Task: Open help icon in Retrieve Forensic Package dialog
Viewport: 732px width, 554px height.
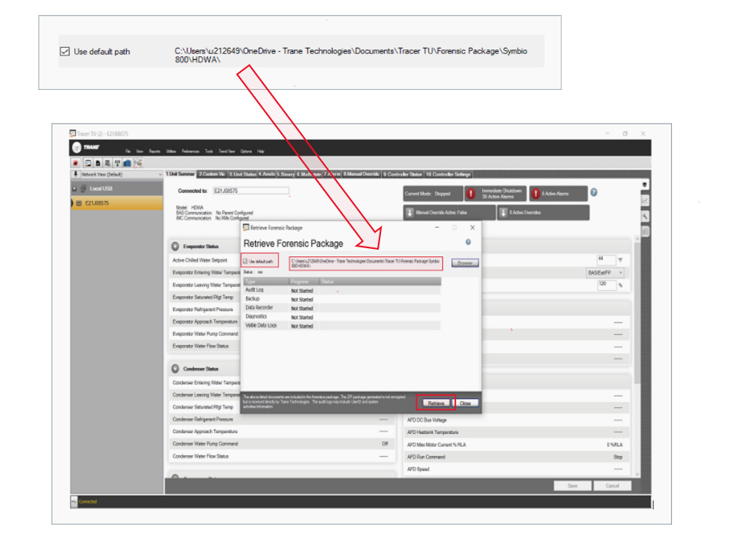Action: click(468, 242)
